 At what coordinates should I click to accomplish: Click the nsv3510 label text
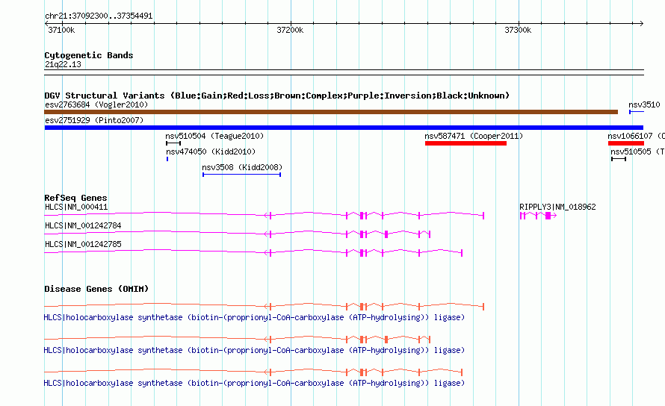(x=644, y=104)
